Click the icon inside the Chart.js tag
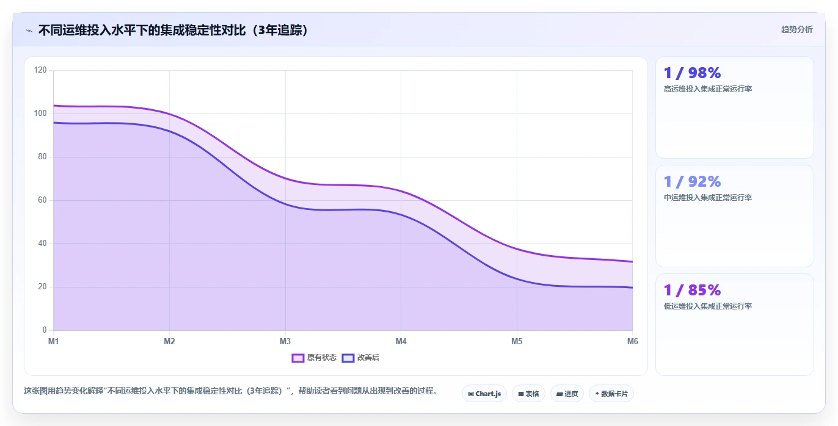Screen dimensions: 838x426 (471, 394)
